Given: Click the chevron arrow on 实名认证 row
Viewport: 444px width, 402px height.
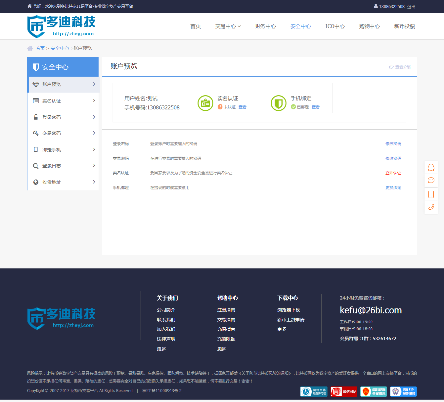Looking at the screenshot, I should click(x=94, y=101).
